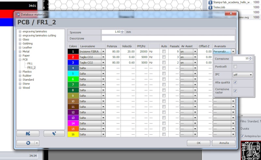Click Passate value 2 for color 3
This screenshot has height=160, width=261.
(174, 63)
